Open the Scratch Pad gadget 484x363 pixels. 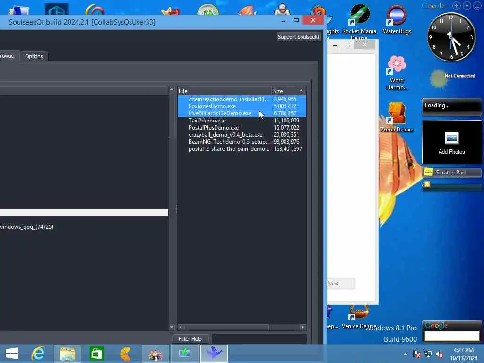451,172
